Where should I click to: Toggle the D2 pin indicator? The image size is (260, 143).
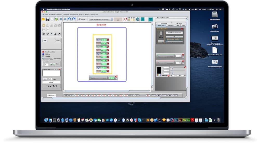click(77, 95)
